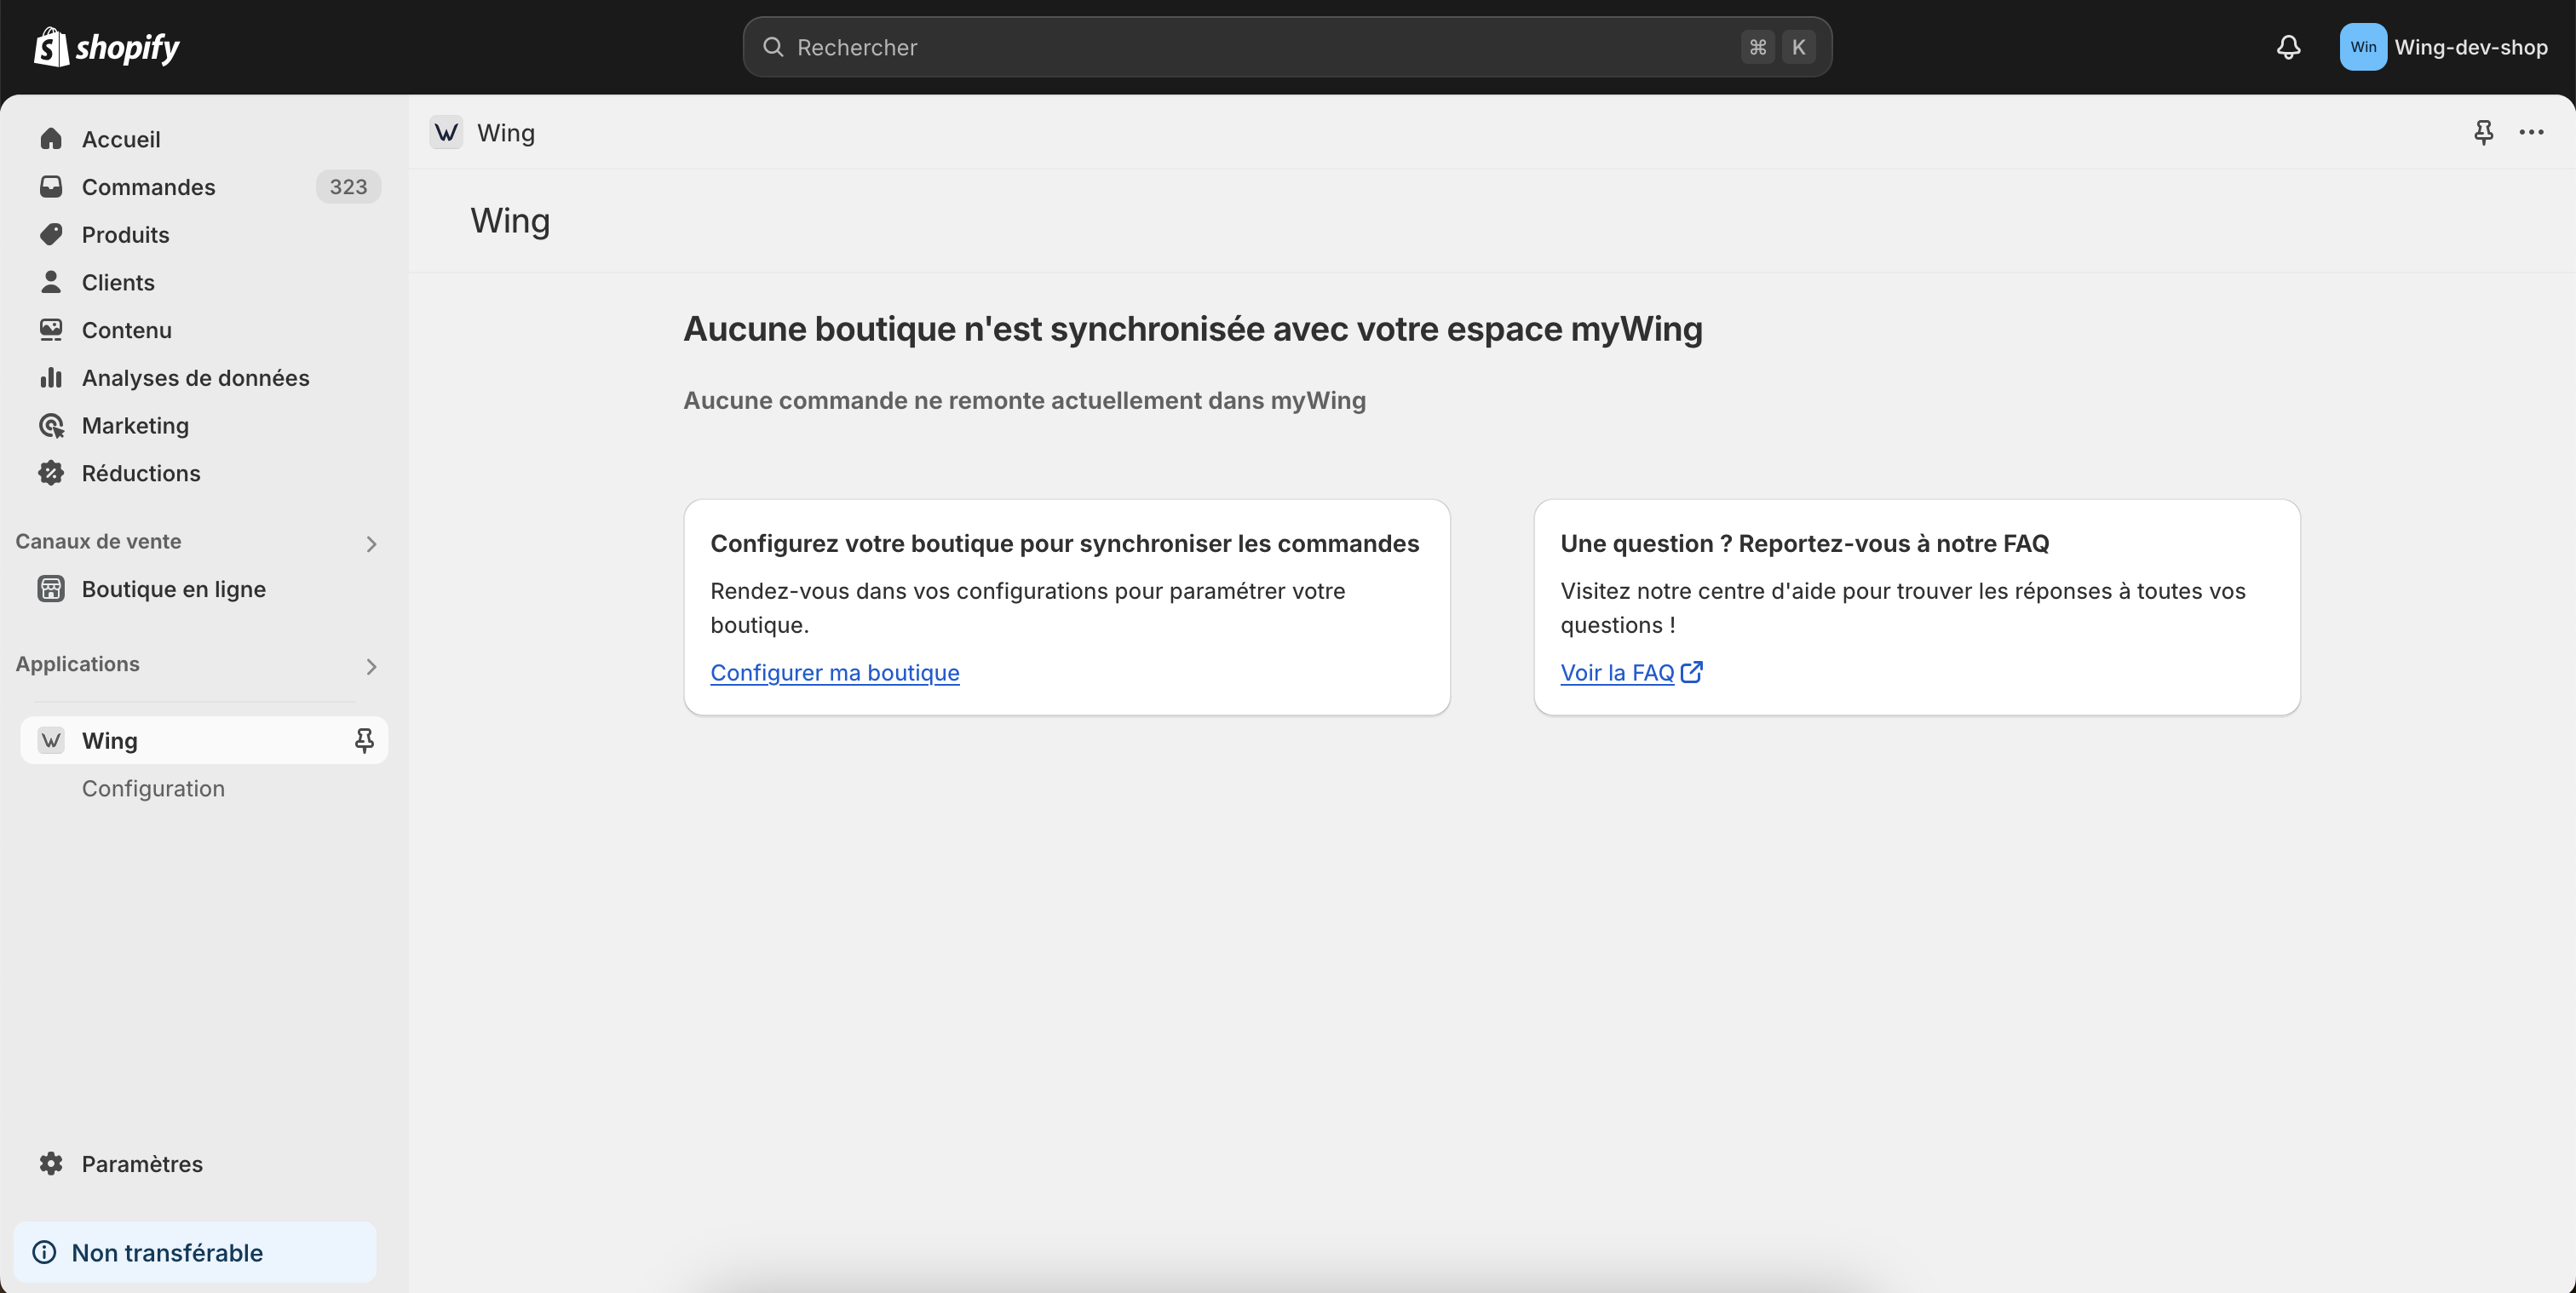
Task: Click the K shortcut key badge
Action: pos(1798,47)
